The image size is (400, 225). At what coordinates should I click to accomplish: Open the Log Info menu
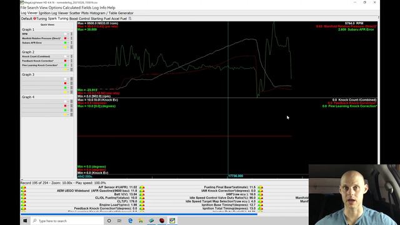(99, 7)
